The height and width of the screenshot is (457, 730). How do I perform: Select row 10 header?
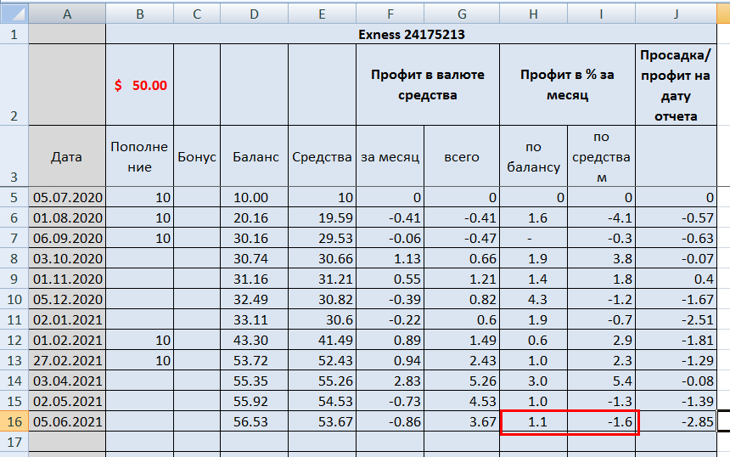click(14, 299)
